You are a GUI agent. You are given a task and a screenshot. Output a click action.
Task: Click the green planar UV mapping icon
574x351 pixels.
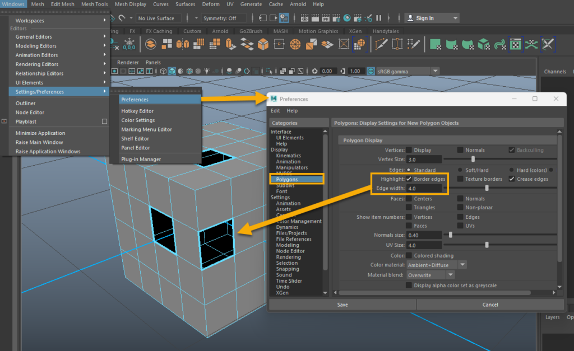[435, 44]
